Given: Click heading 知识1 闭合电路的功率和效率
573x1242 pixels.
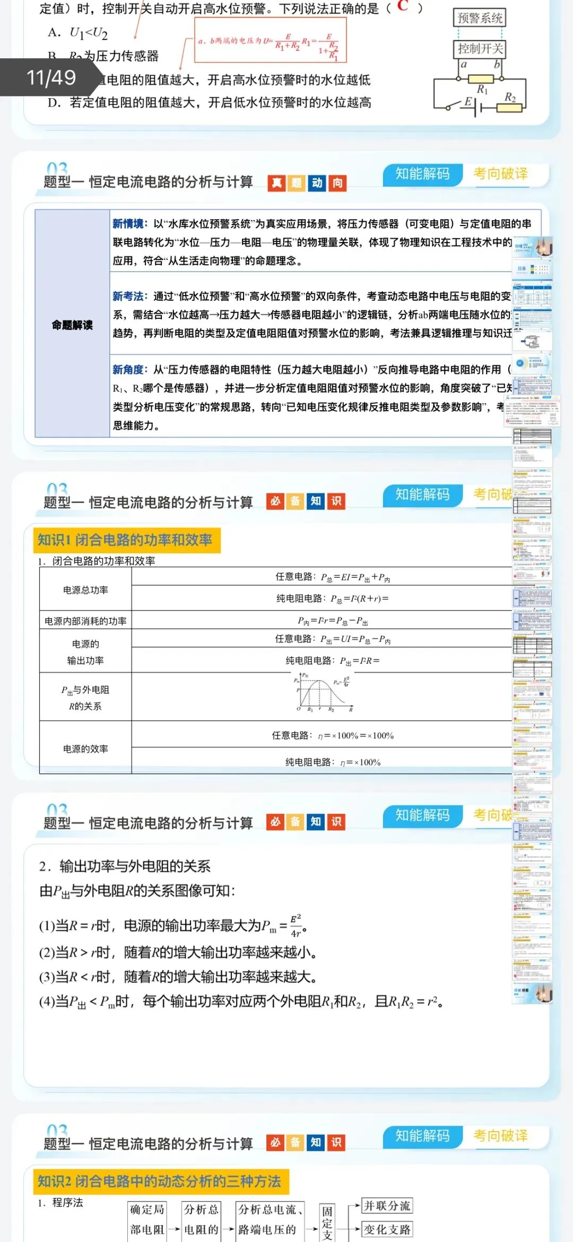Looking at the screenshot, I should pos(126,540).
